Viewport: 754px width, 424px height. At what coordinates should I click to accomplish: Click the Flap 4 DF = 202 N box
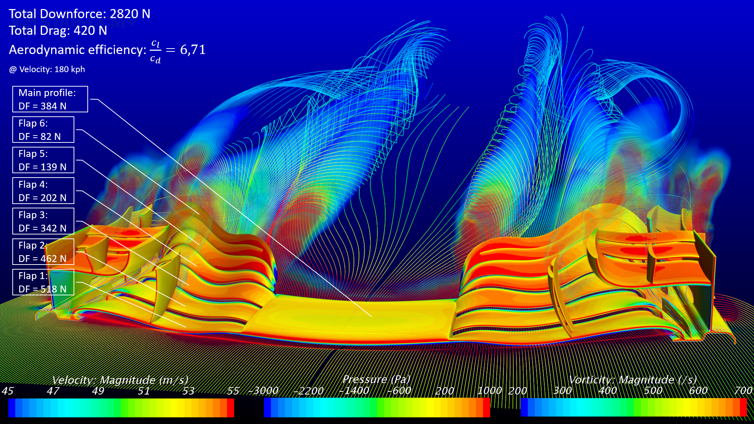(x=43, y=191)
